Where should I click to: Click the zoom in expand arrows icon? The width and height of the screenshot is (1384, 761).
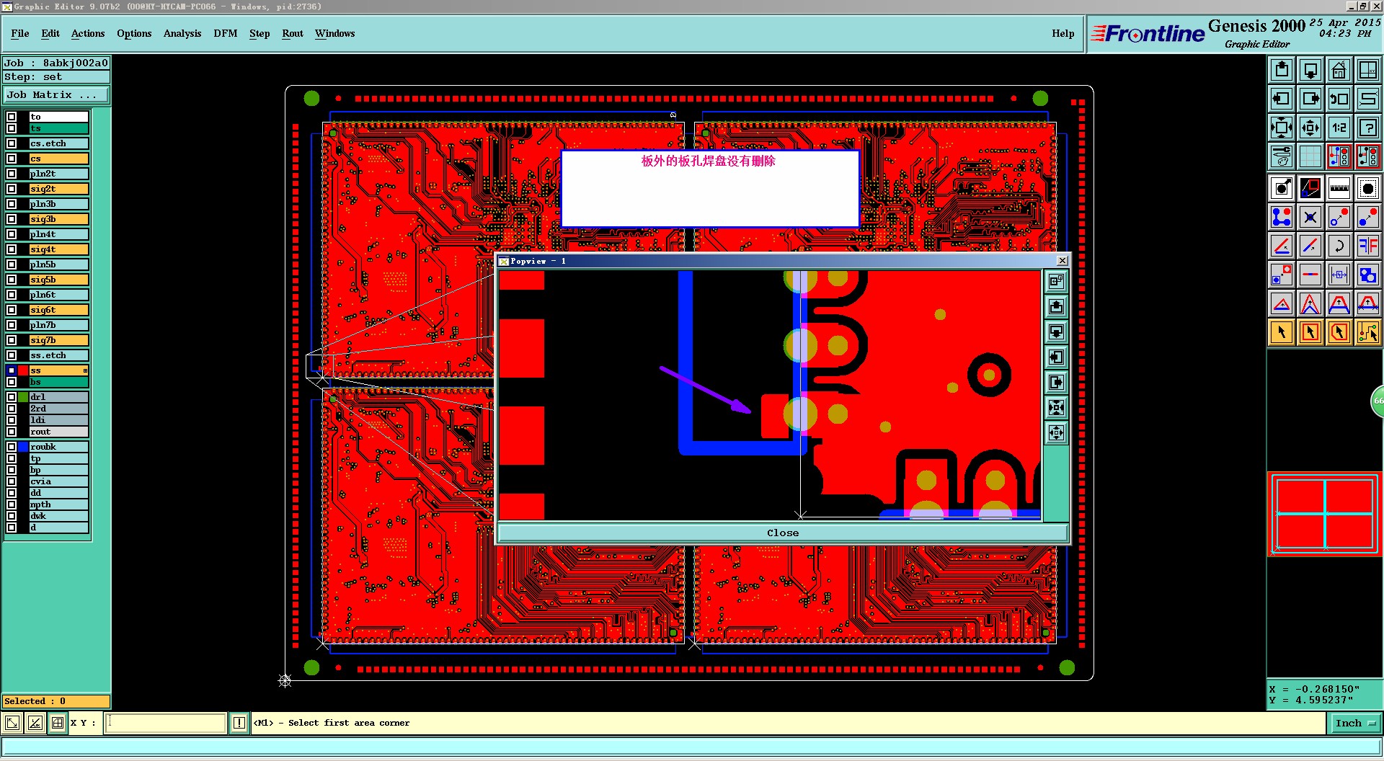click(x=1282, y=128)
